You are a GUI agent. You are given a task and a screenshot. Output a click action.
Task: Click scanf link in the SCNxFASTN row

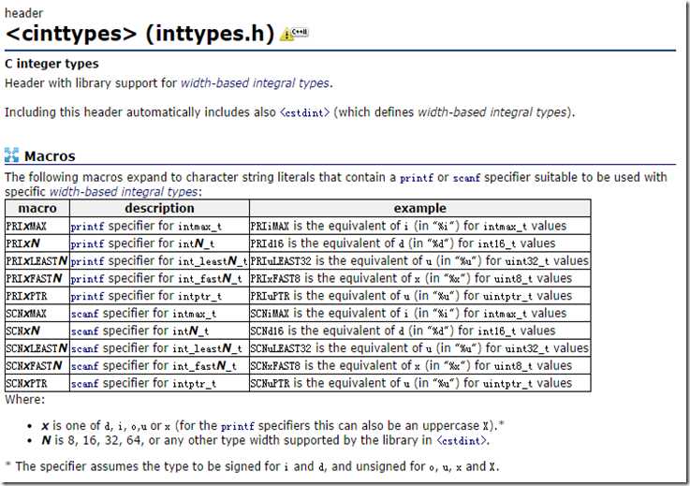[84, 366]
